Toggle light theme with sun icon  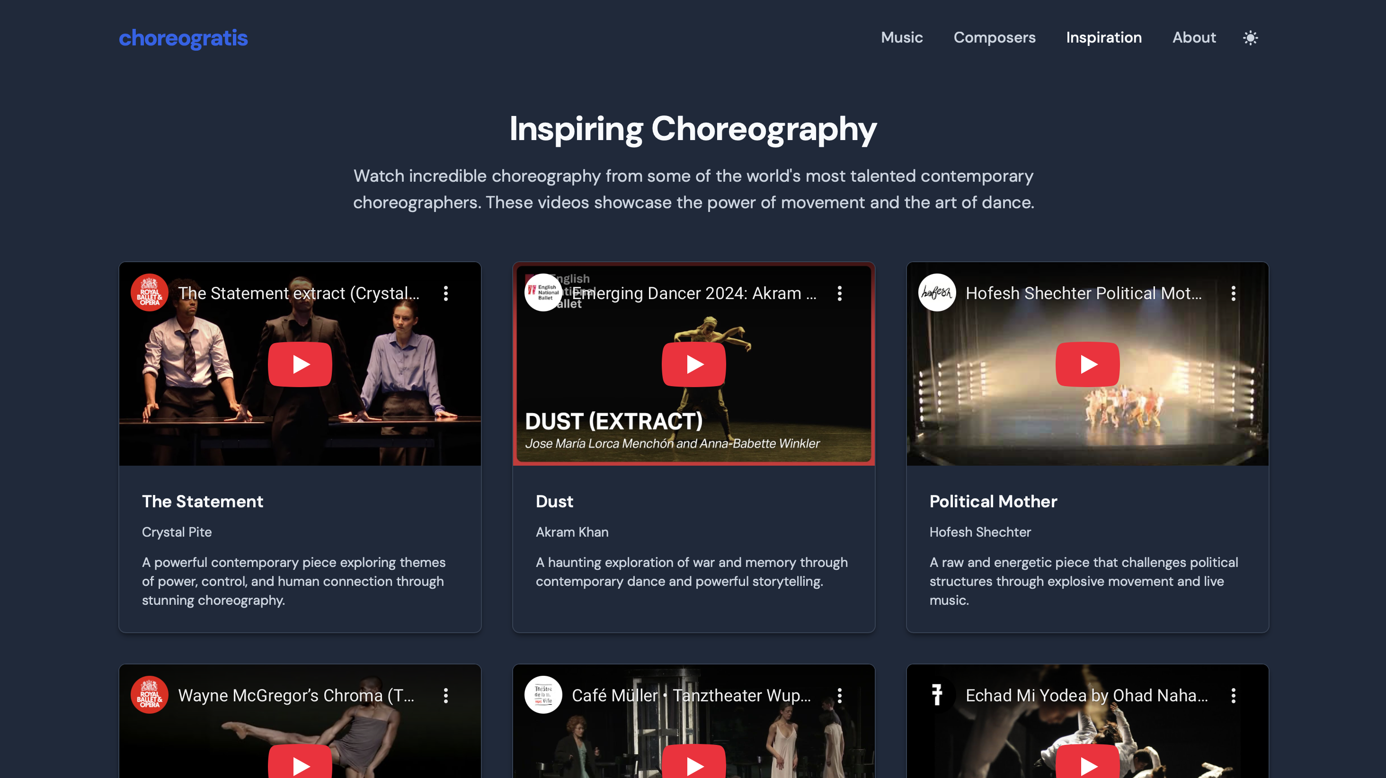coord(1251,38)
